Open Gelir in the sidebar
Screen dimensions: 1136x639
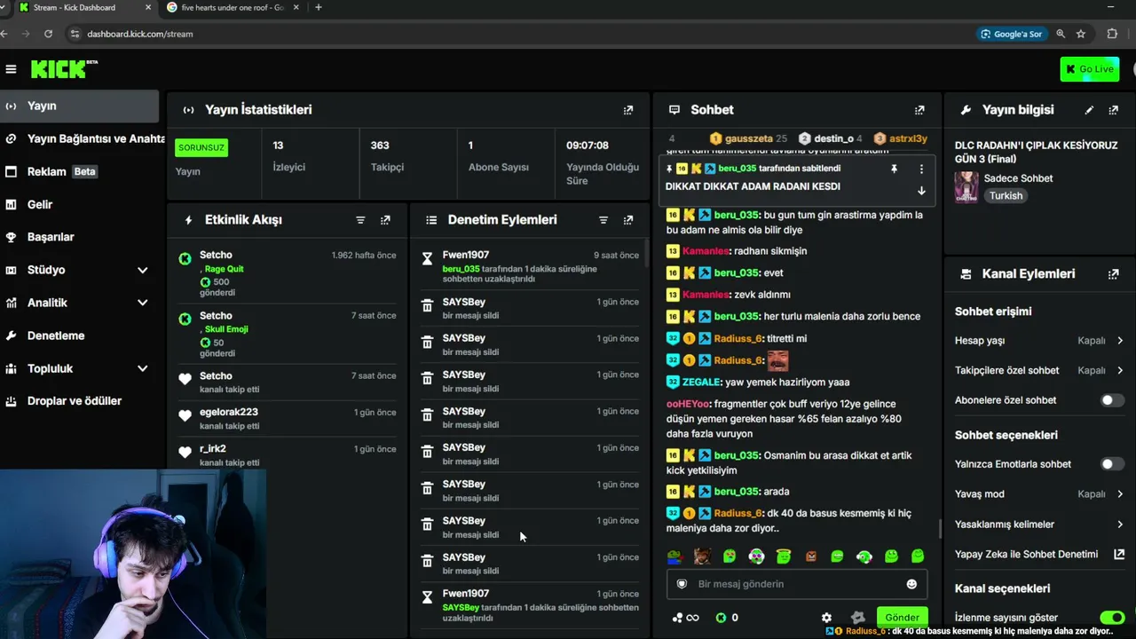click(x=80, y=204)
